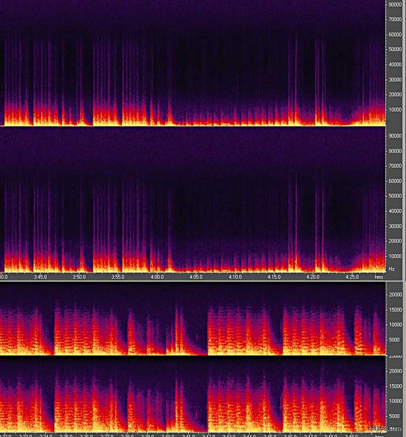The height and width of the screenshot is (437, 406).
Task: Click the 4:25.0 marker on the upper time ruler
Action: point(352,277)
